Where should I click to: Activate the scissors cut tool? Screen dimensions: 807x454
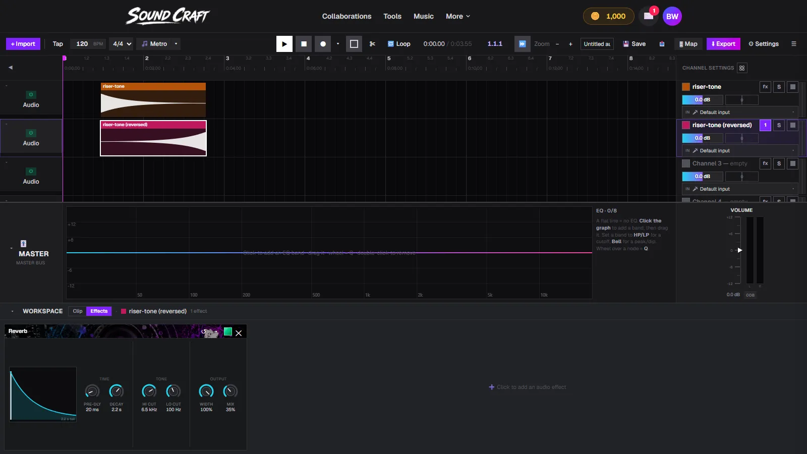[x=372, y=44]
